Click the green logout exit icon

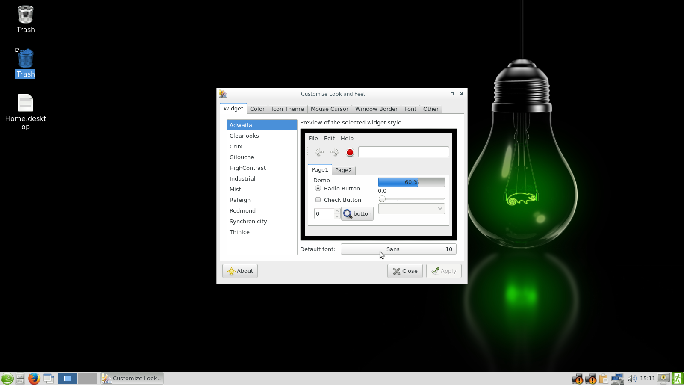(678, 379)
